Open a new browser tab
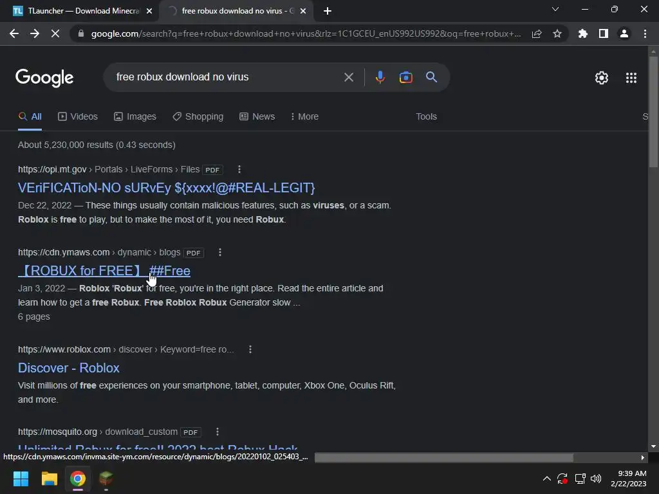659x494 pixels. click(328, 11)
